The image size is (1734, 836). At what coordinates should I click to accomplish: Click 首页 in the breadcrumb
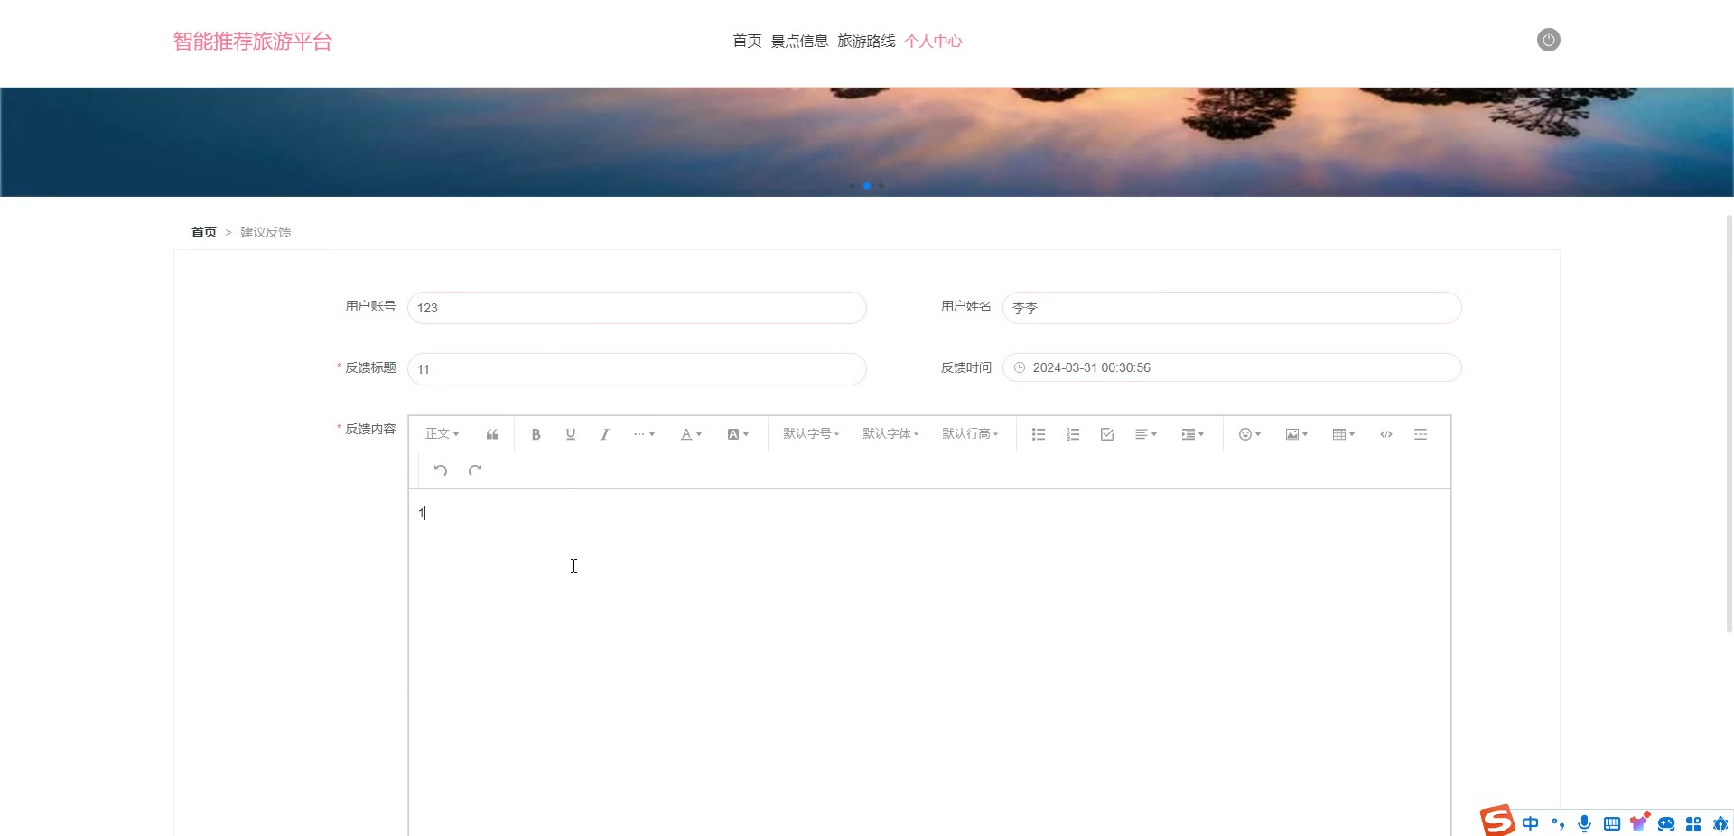tap(204, 232)
